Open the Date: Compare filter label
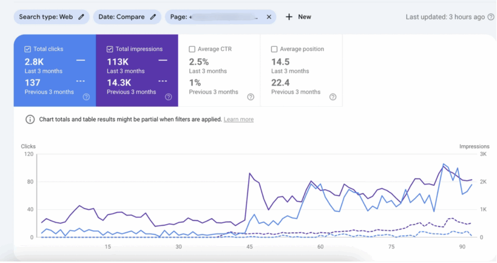 point(121,17)
